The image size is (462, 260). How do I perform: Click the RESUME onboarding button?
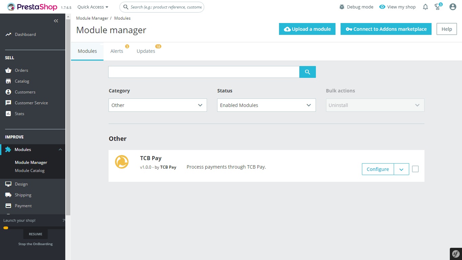(x=36, y=234)
